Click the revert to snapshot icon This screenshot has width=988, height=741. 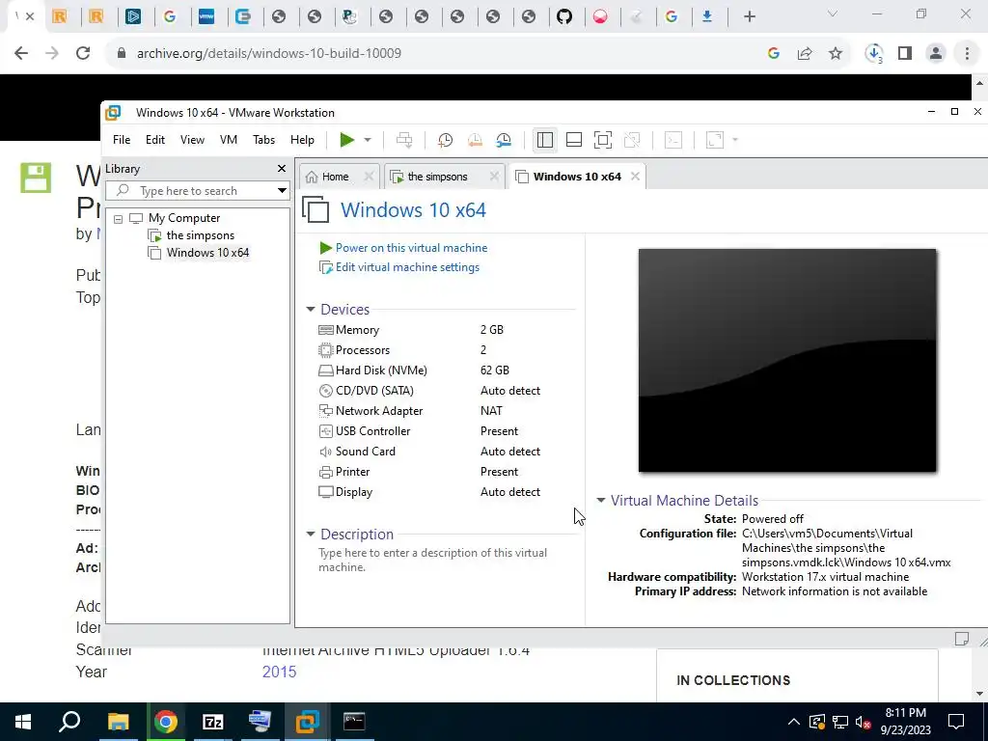pyautogui.click(x=475, y=140)
